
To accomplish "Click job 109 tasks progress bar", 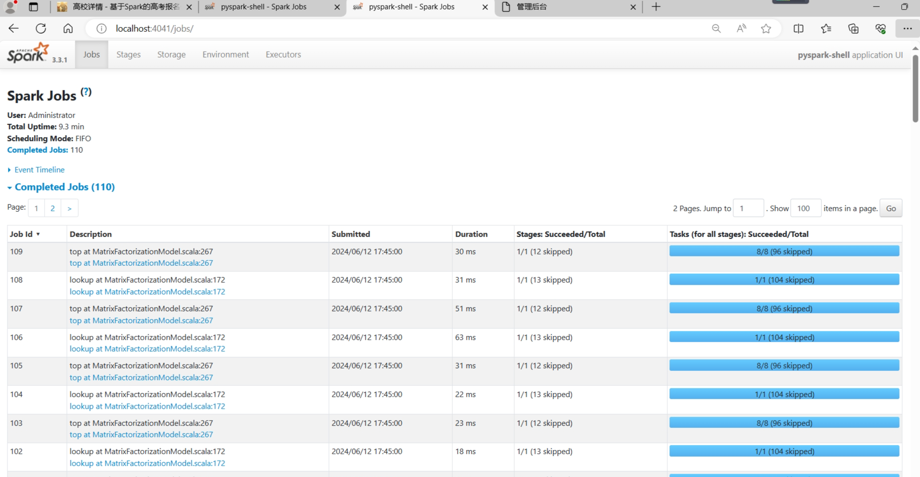I will click(x=784, y=251).
